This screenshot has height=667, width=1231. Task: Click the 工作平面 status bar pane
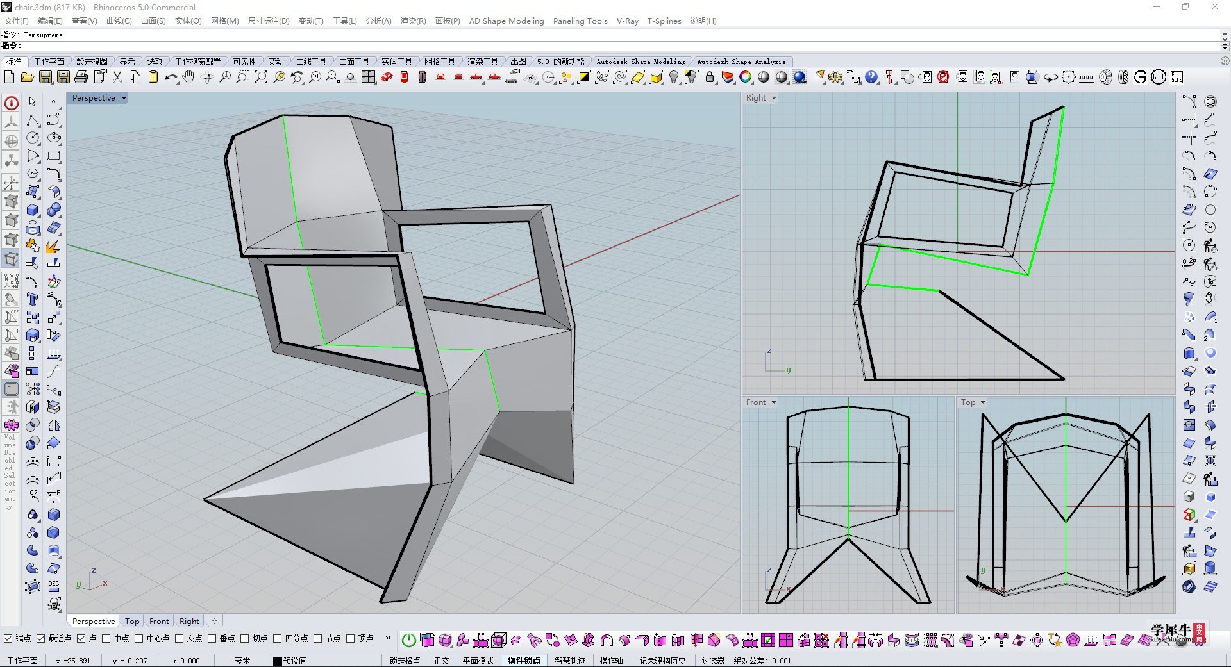[x=22, y=661]
